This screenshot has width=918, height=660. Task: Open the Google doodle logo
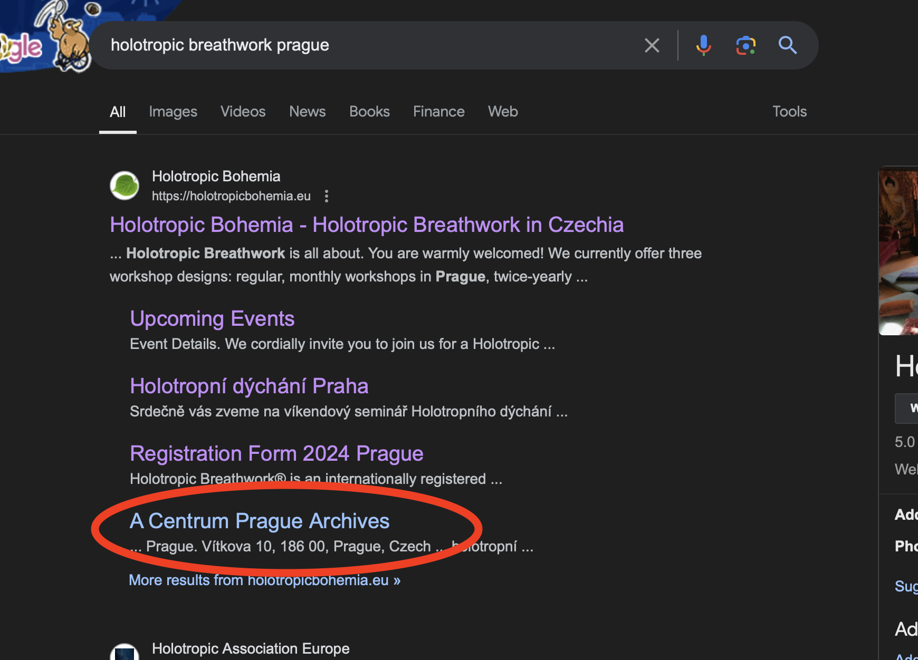pyautogui.click(x=45, y=37)
